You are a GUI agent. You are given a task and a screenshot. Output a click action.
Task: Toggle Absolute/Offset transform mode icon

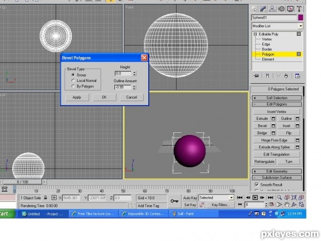click(54, 198)
